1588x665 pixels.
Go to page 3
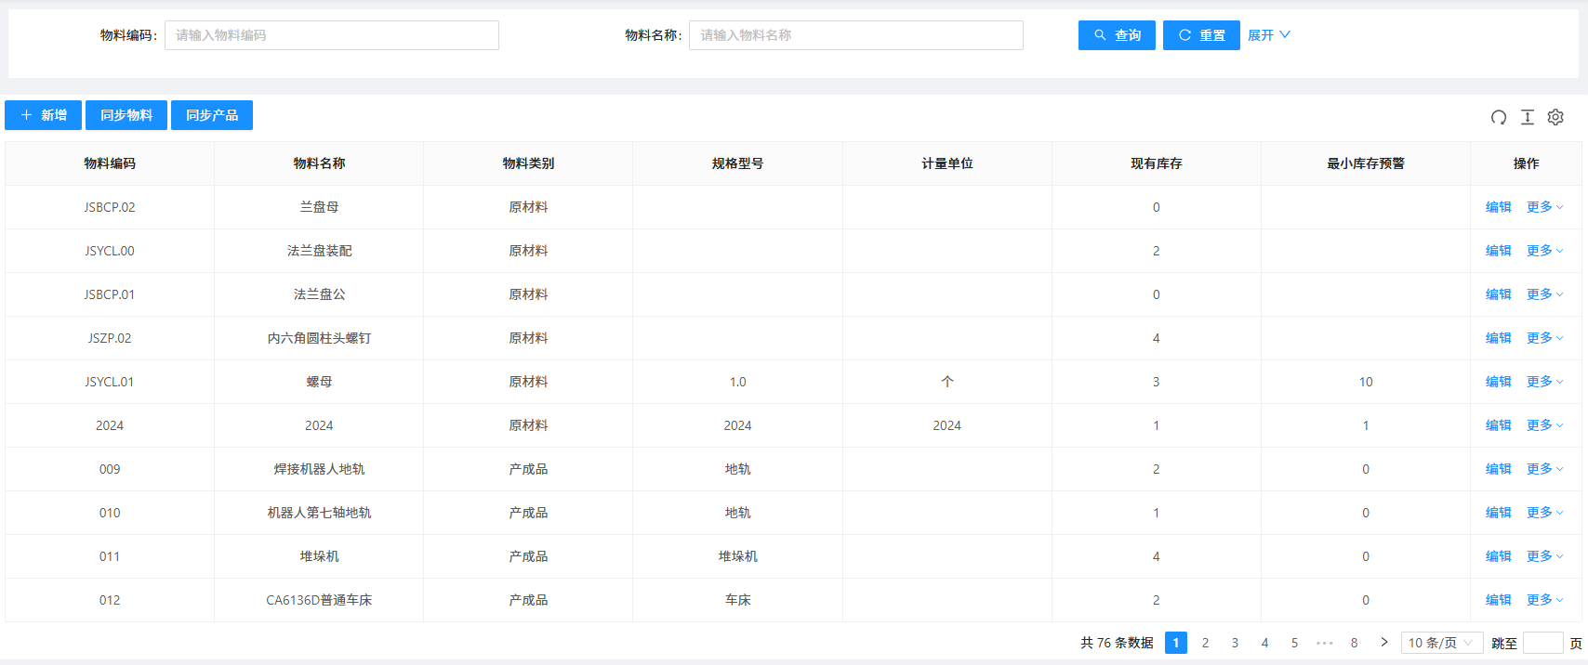[1236, 643]
